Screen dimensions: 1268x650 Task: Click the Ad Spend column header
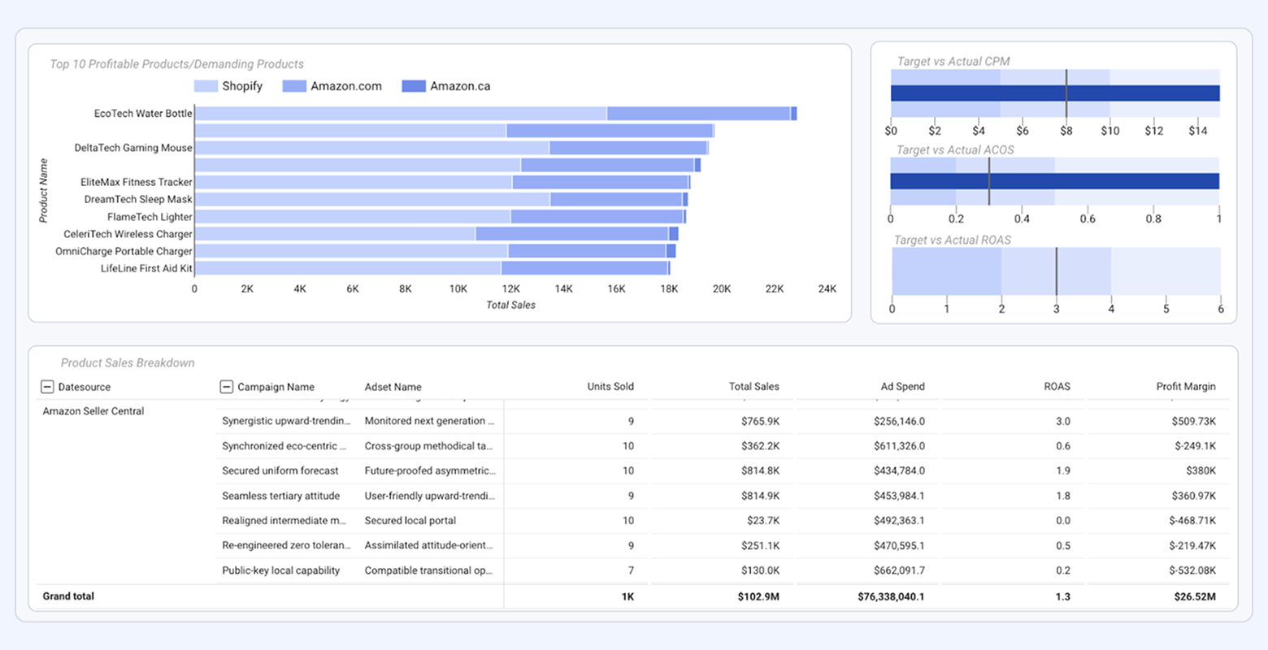(902, 387)
